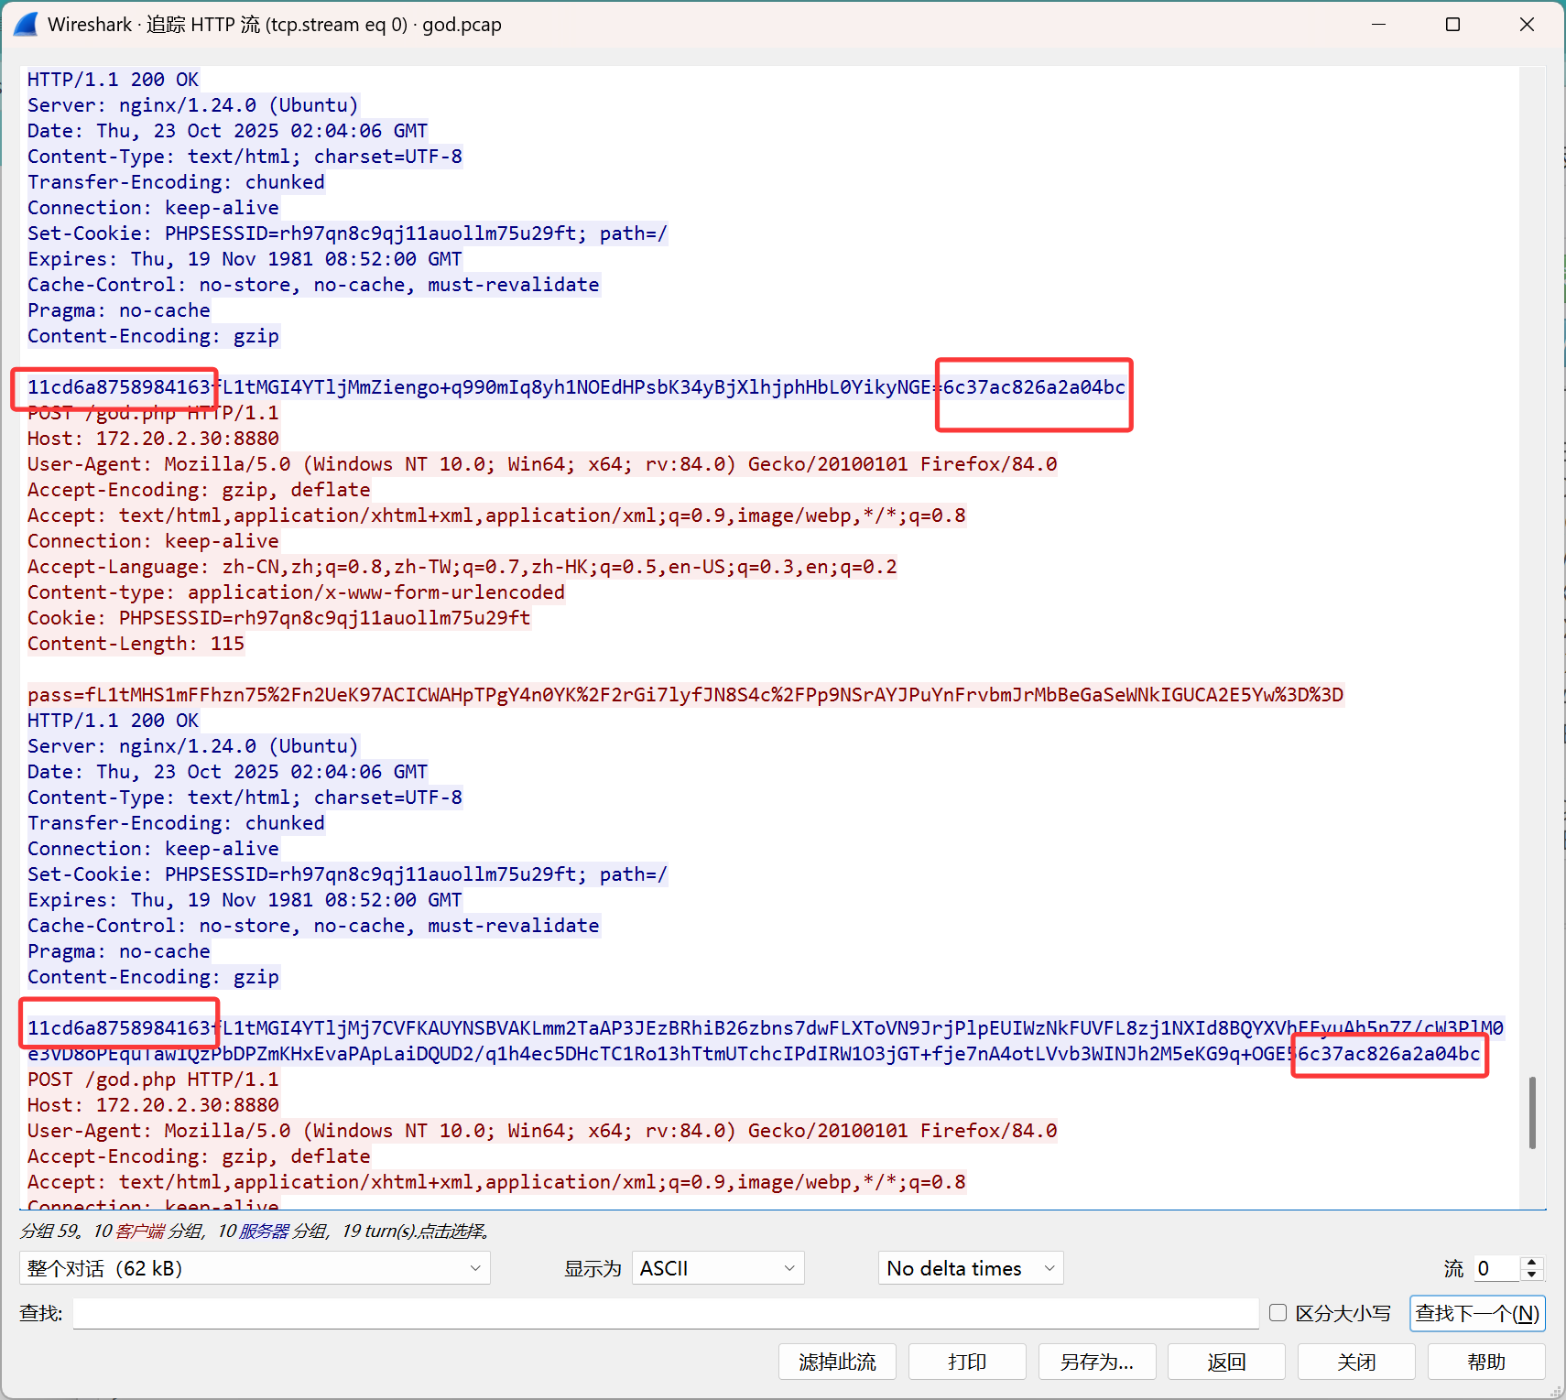Click the first 'Content-Encoding: gzip' line
1566x1400 pixels.
(153, 336)
